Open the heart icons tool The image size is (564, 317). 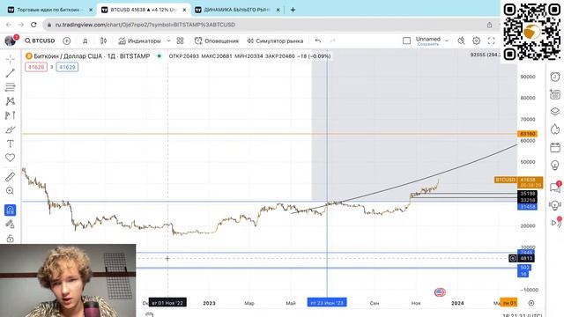click(x=10, y=158)
